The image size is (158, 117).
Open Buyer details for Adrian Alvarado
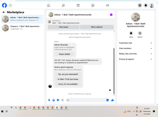pyautogui.click(x=64, y=54)
